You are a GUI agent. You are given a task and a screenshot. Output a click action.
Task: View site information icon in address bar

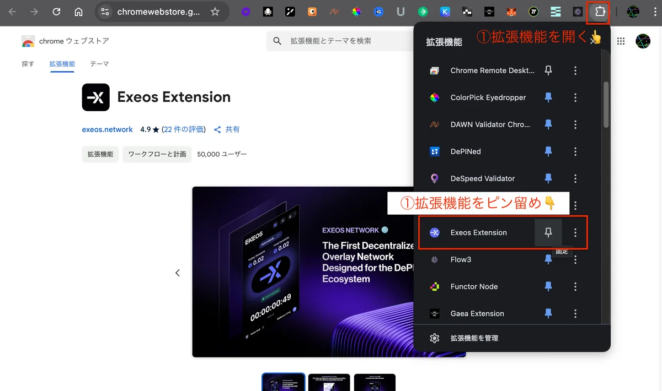click(106, 12)
